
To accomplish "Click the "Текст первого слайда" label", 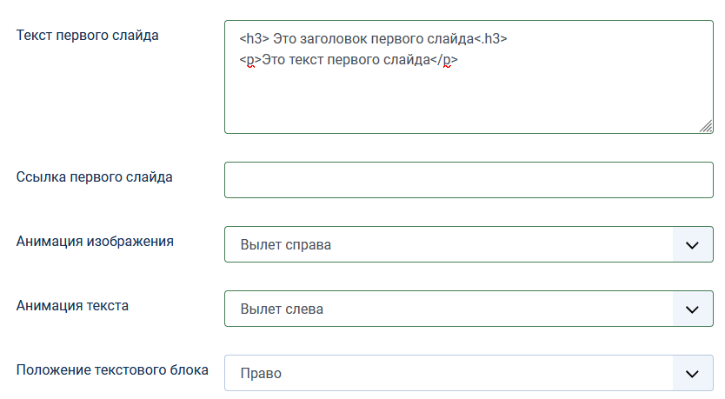I will tap(88, 36).
